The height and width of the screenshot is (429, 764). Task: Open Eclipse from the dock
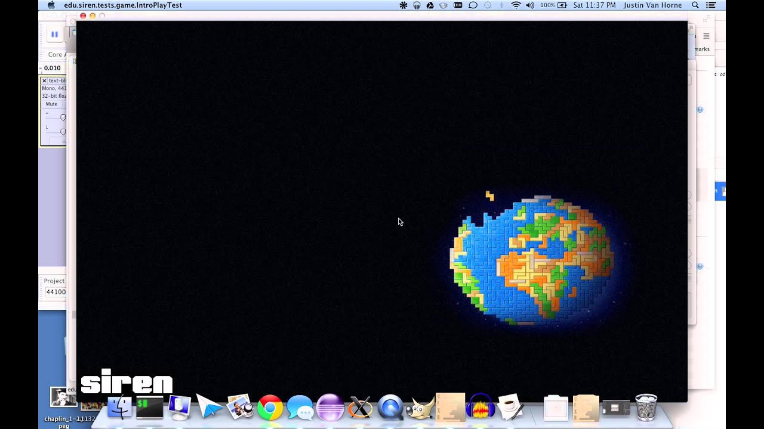coord(330,408)
